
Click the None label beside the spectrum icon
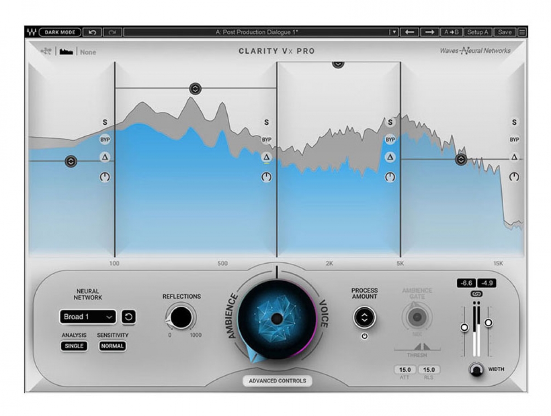[x=88, y=52]
